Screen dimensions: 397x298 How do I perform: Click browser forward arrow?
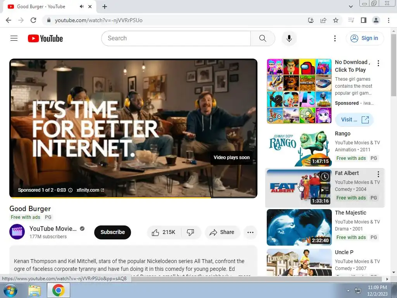click(x=21, y=20)
